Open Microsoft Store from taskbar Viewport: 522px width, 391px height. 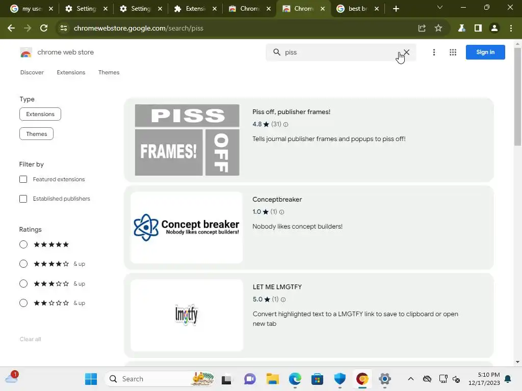click(x=317, y=379)
